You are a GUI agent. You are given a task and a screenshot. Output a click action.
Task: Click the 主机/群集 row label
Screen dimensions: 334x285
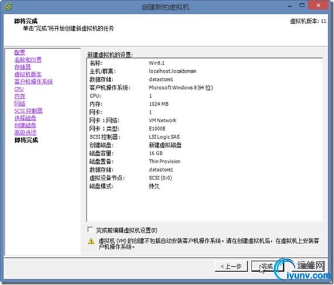(103, 71)
